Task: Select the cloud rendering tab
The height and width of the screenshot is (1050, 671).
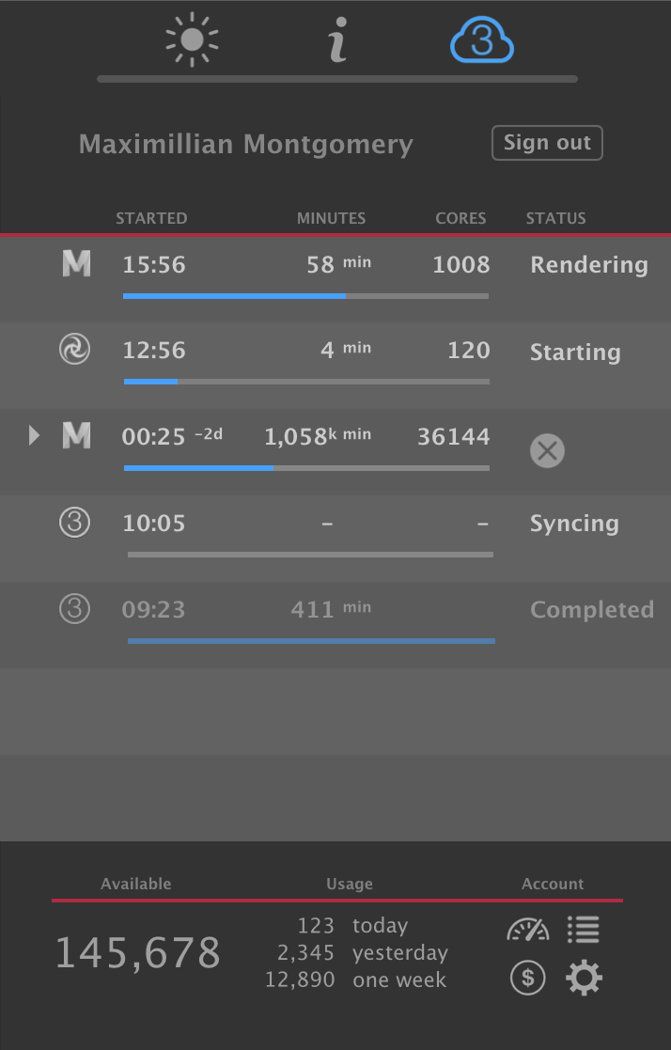Action: (482, 41)
